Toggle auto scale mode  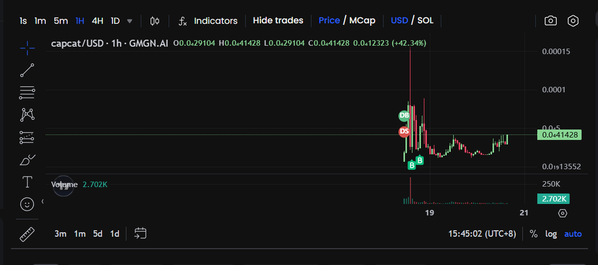pos(573,234)
